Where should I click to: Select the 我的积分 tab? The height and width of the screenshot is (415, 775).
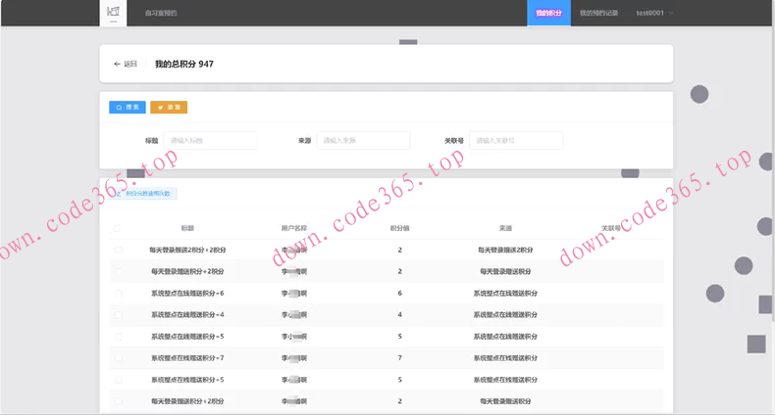click(x=548, y=13)
